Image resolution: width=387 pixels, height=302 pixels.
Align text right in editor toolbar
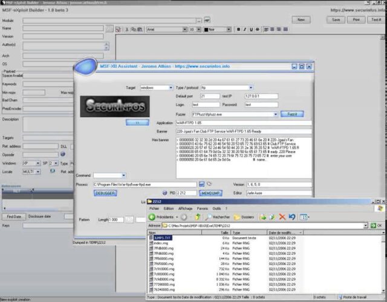pos(279,30)
